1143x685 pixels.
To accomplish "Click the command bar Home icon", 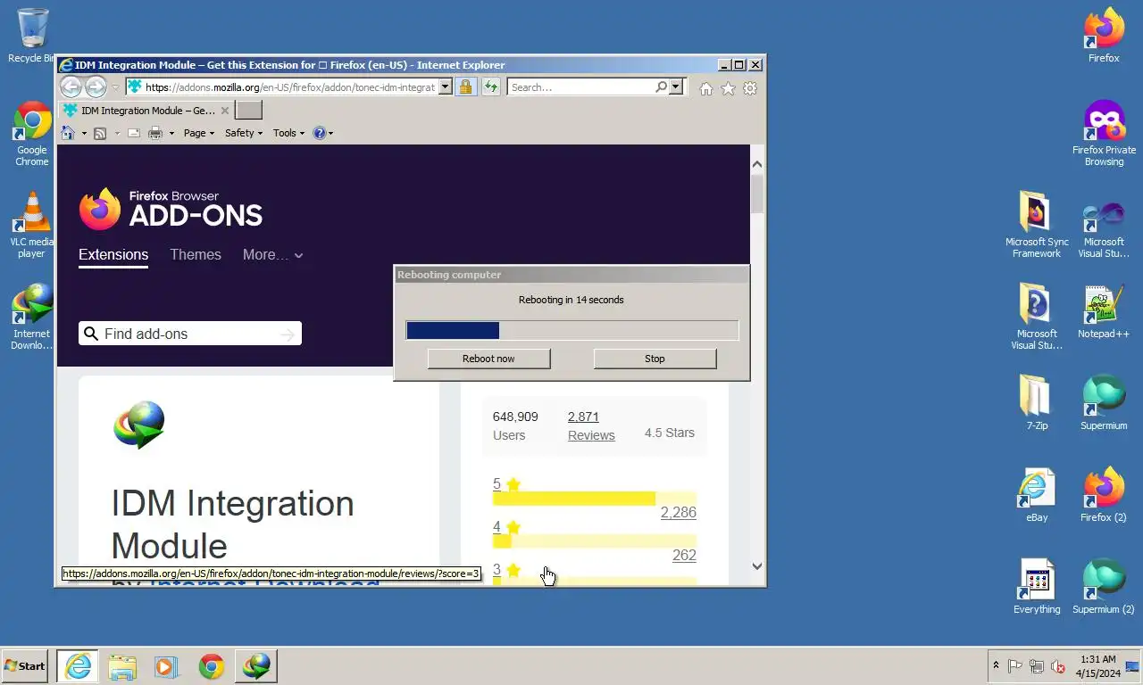I will pyautogui.click(x=68, y=133).
